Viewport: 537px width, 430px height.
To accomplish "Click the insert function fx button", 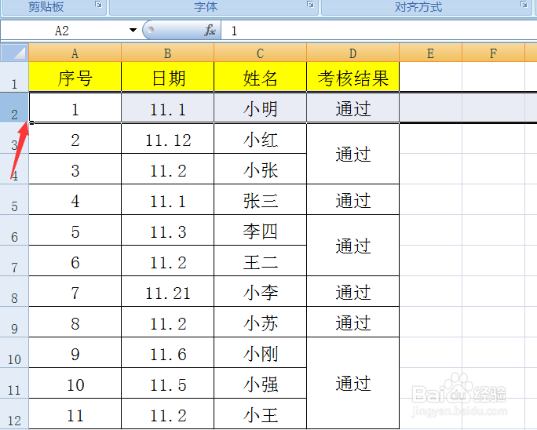I will (210, 30).
